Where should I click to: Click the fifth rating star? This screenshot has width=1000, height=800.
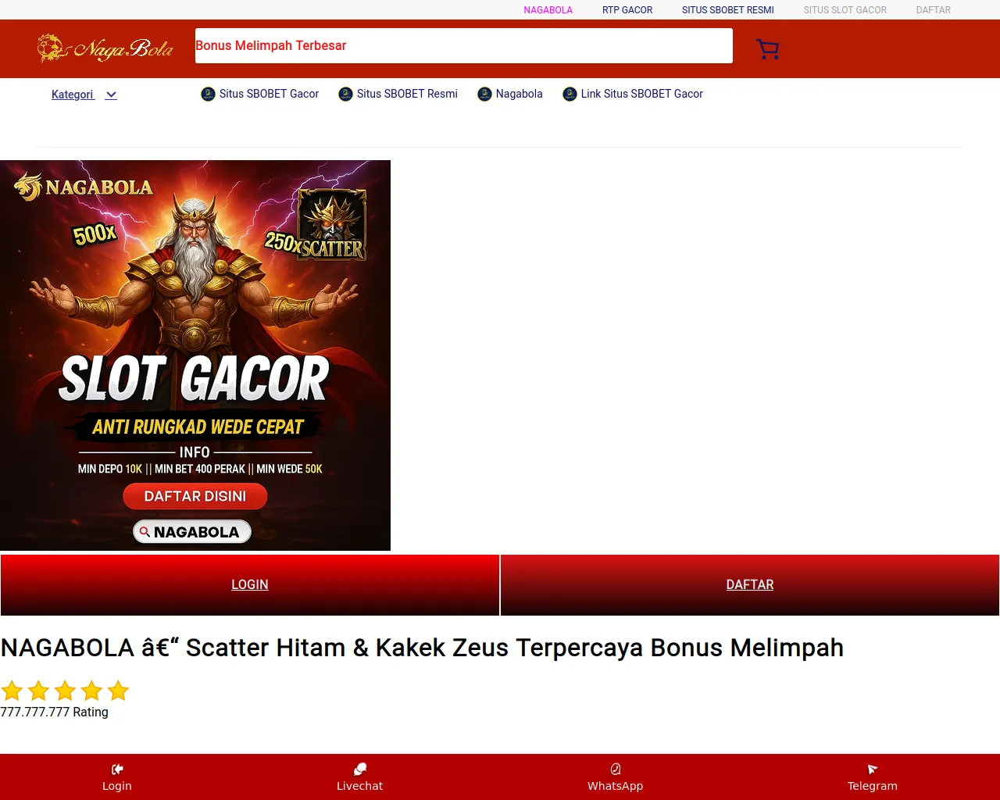click(x=118, y=691)
